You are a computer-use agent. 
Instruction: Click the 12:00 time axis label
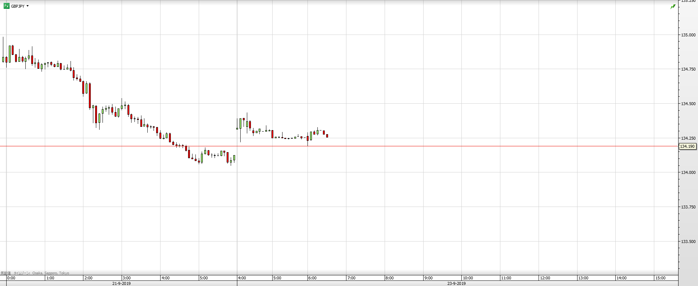click(x=545, y=278)
